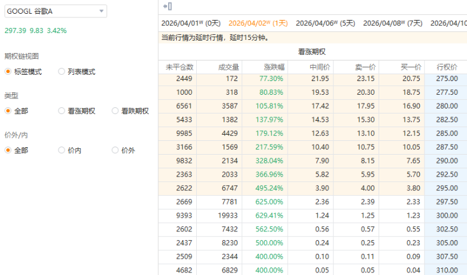Screen dimensions: 467x275
Task: Click the 行权价 column header
Action: click(446, 67)
